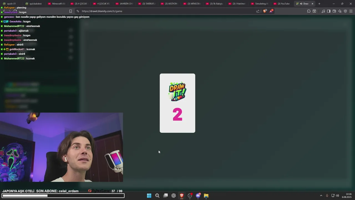Click the streamer webcam overlay
The height and width of the screenshot is (200, 355).
(x=61, y=147)
